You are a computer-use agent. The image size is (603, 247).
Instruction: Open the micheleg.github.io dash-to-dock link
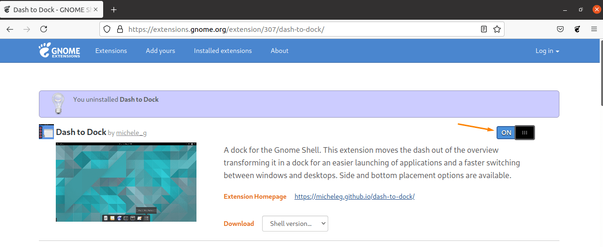(354, 196)
